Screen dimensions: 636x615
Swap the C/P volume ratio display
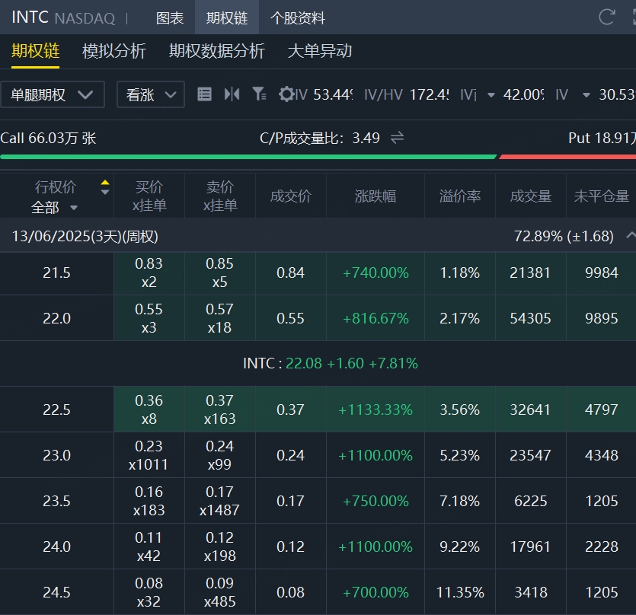coord(397,138)
